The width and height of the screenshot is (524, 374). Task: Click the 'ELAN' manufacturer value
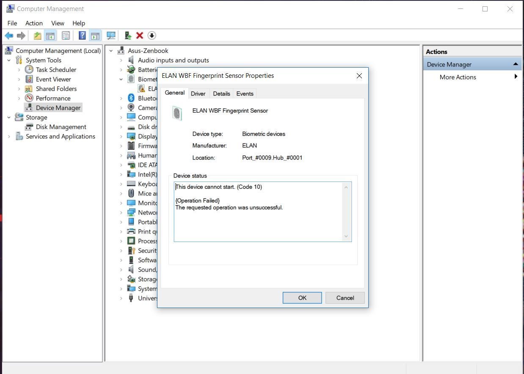tap(249, 146)
